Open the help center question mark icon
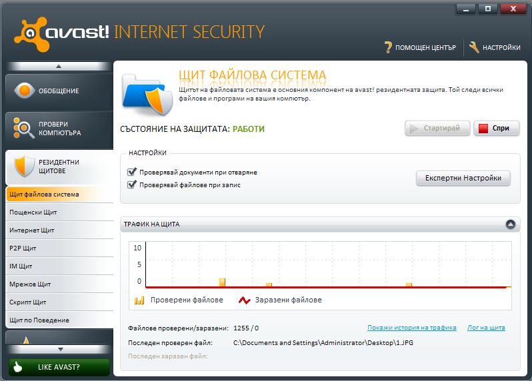This screenshot has height=381, width=532. 389,47
